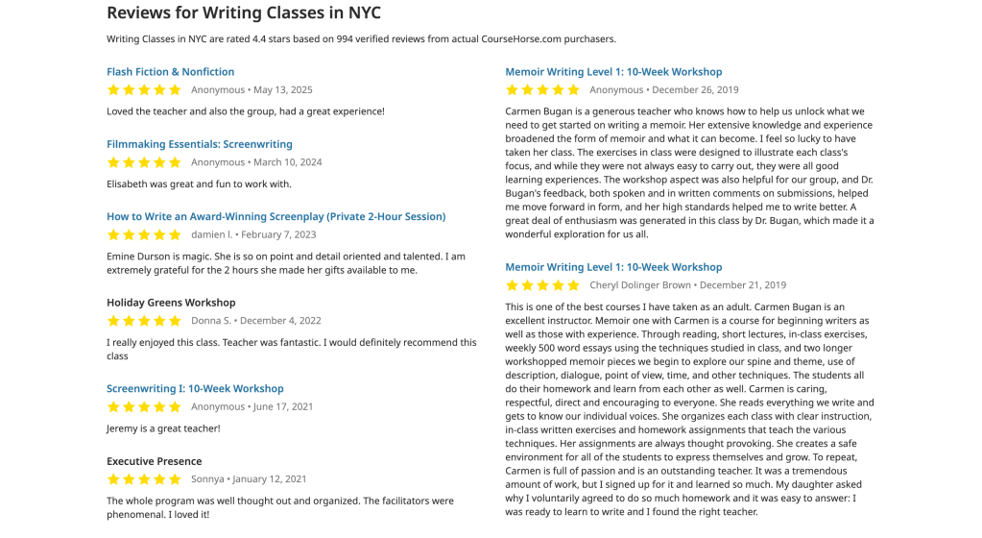Click reviewer name Cheryl Dolinger Brown
982x538 pixels.
[639, 285]
